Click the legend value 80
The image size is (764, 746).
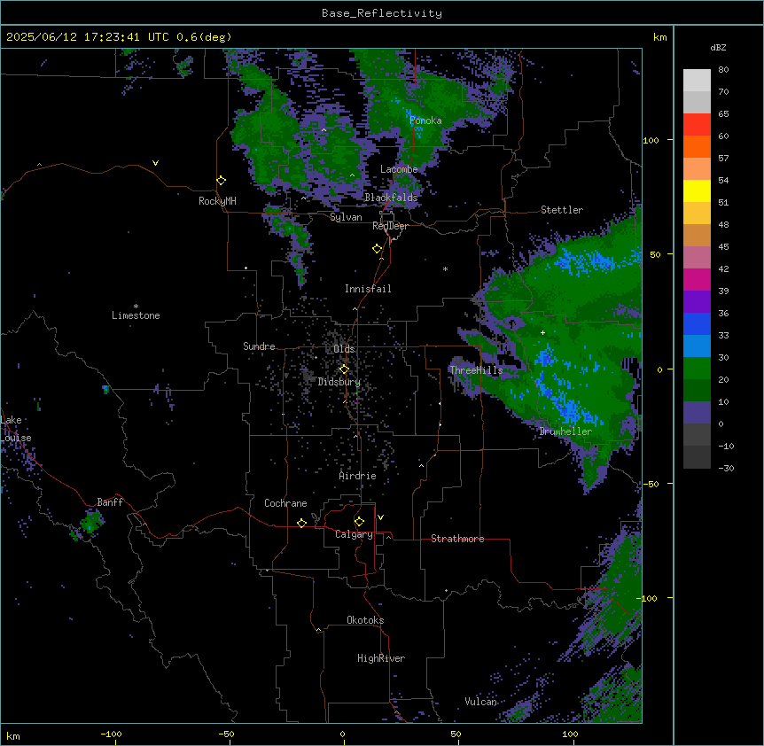point(723,70)
